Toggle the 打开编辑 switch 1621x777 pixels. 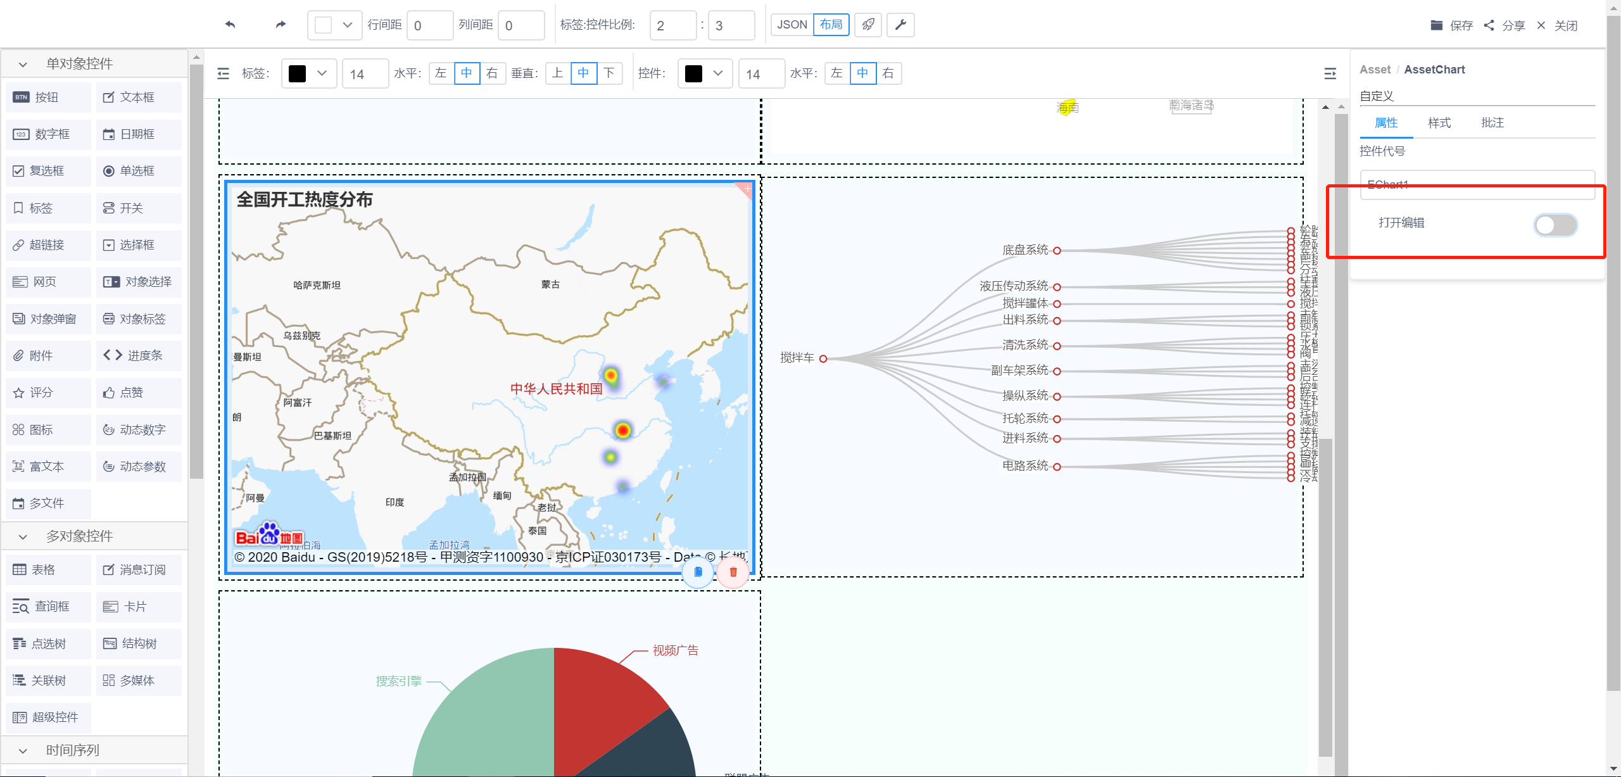(1555, 225)
